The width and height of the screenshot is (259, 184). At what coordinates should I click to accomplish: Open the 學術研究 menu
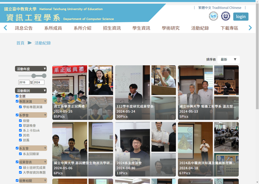click(171, 28)
